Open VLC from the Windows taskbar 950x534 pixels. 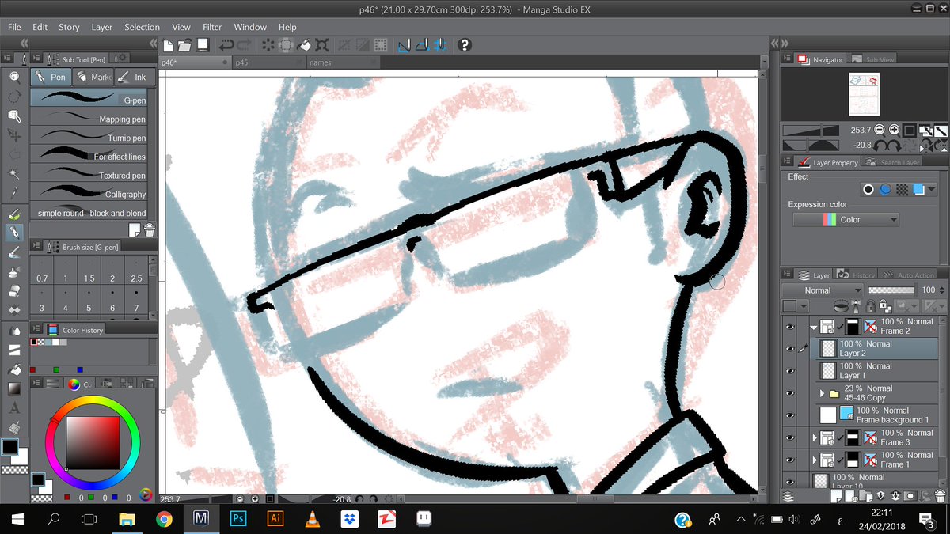click(x=312, y=519)
